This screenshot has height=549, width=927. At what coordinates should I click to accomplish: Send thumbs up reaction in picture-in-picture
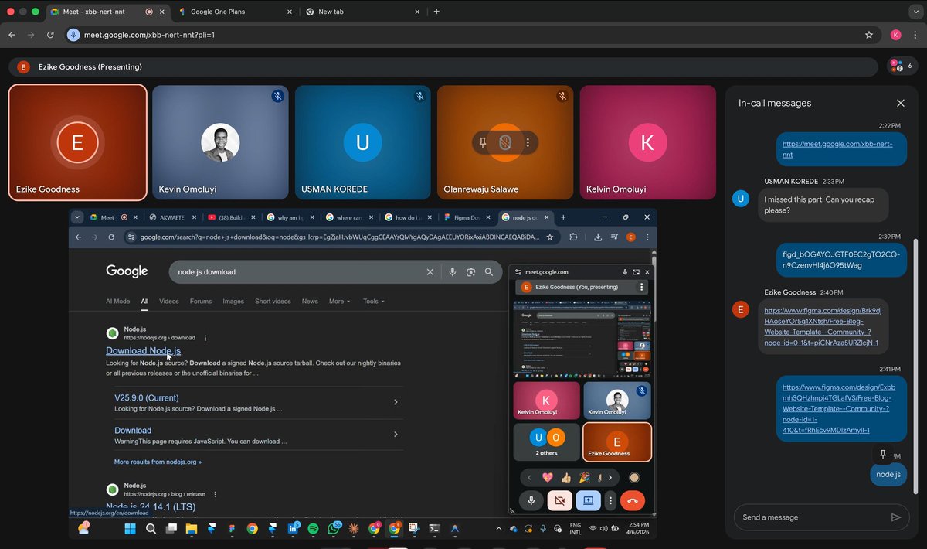point(566,478)
